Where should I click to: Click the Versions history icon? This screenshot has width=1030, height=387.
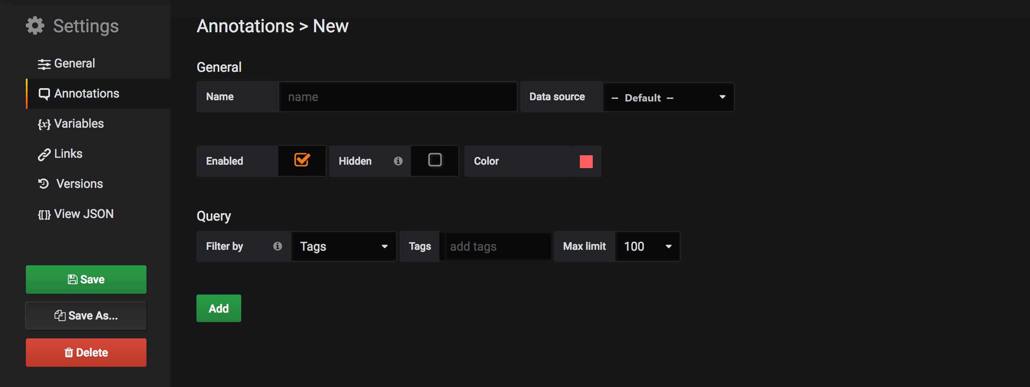click(x=44, y=184)
